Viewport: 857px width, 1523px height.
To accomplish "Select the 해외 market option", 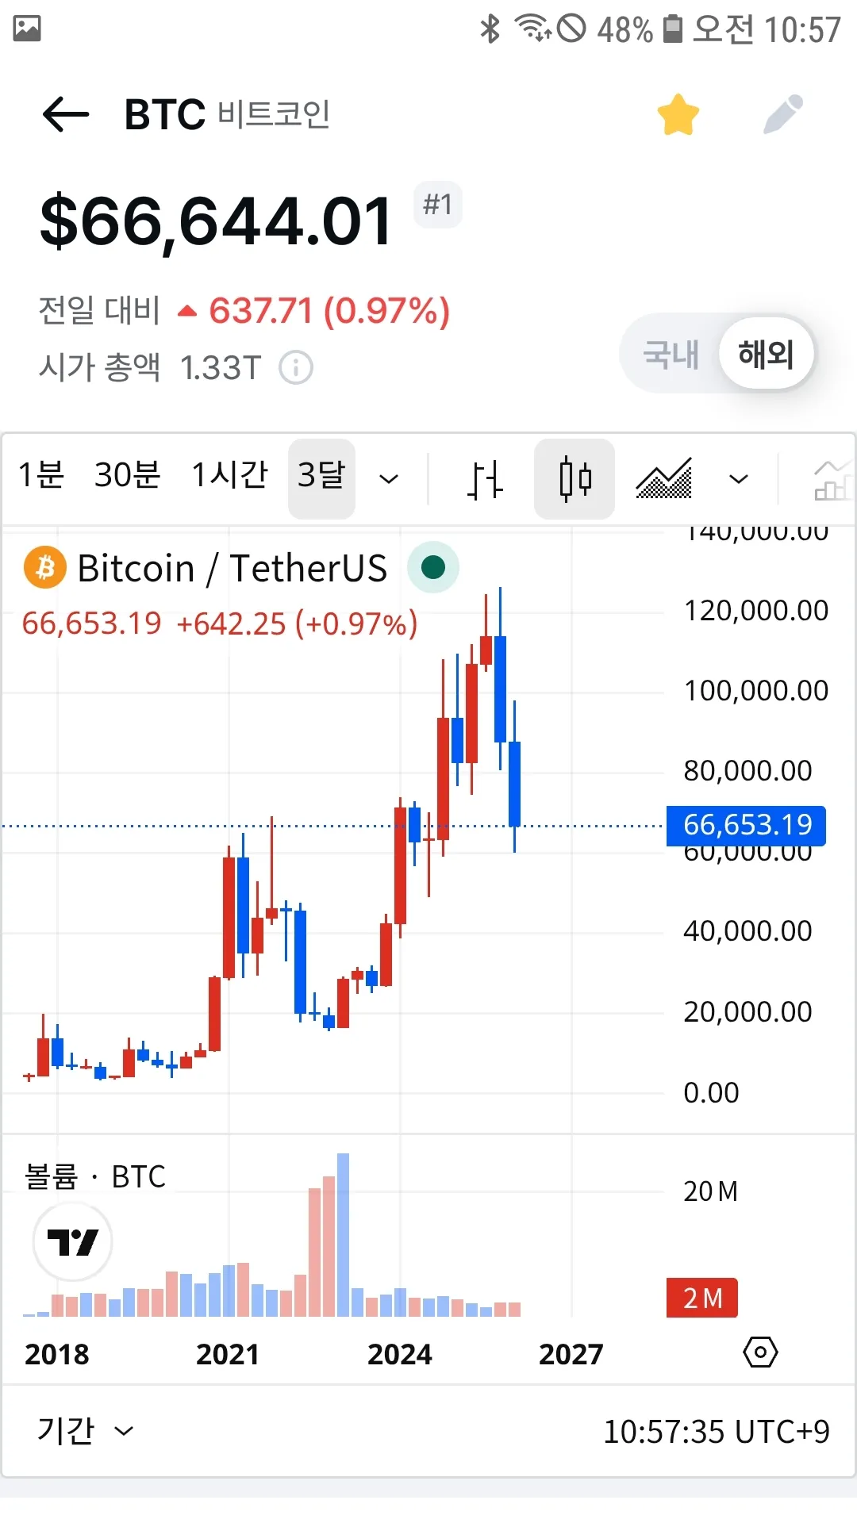I will click(766, 354).
